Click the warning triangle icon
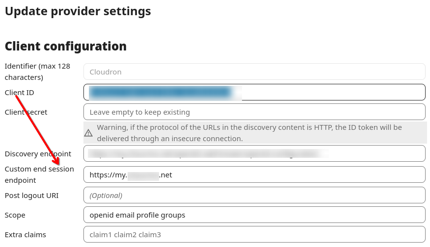 pyautogui.click(x=88, y=133)
